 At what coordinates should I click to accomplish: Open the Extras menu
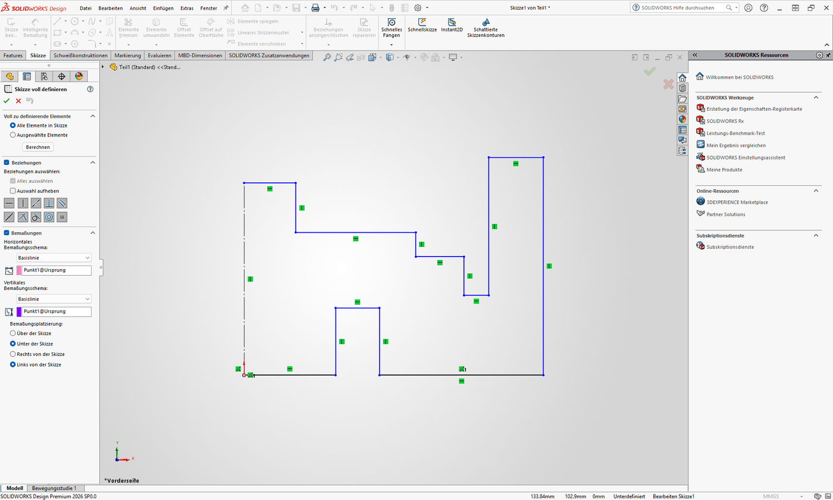186,8
